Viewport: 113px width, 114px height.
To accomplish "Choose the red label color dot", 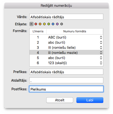I will click(x=36, y=24).
